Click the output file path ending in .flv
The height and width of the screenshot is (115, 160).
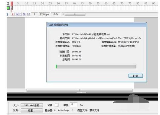click(x=107, y=38)
